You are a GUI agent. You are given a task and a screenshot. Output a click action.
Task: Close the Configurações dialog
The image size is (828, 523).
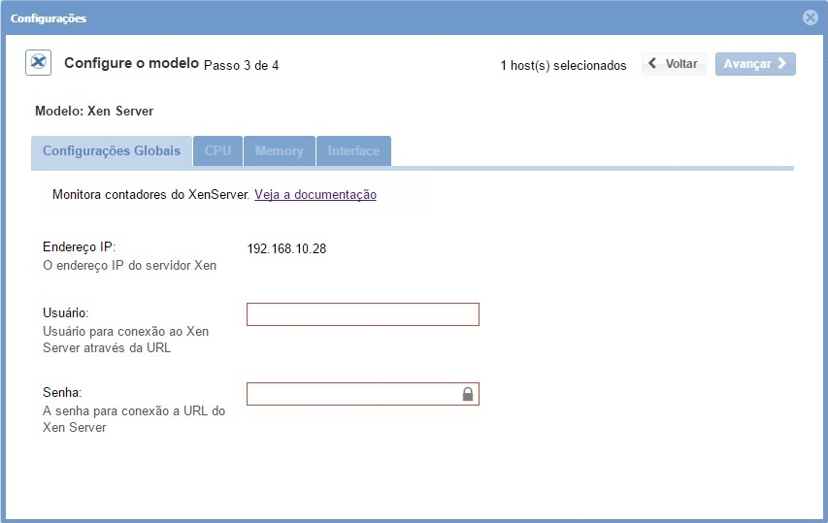pos(811,17)
